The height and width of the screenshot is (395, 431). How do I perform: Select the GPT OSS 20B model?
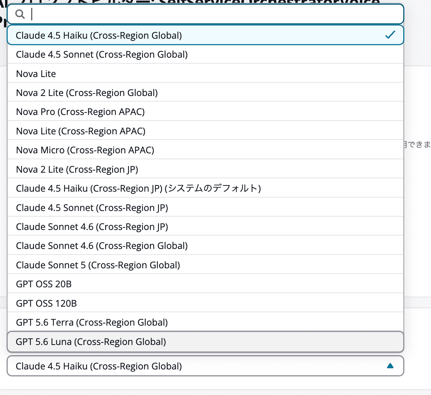tap(205, 284)
